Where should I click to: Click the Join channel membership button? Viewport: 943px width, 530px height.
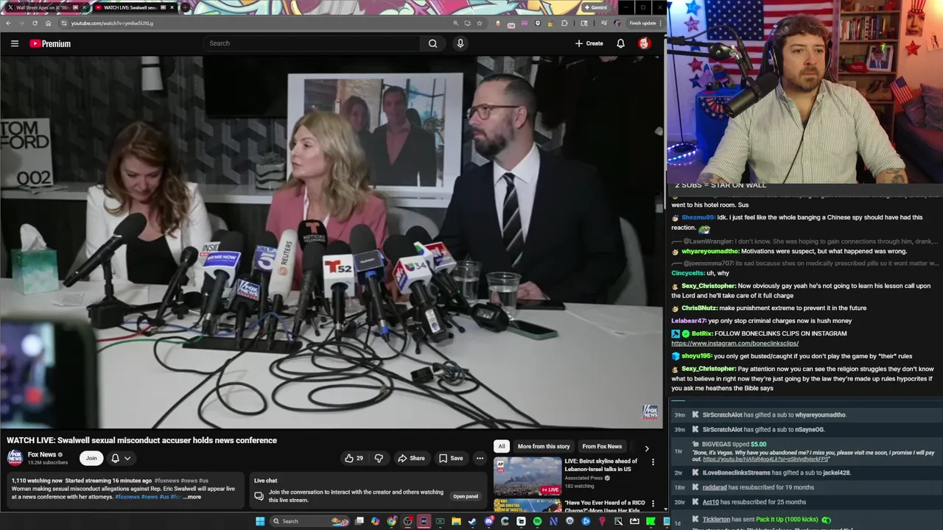click(91, 458)
